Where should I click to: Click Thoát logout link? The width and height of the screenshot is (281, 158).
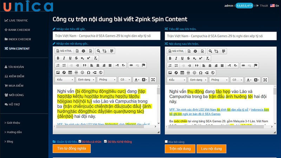coord(262,6)
